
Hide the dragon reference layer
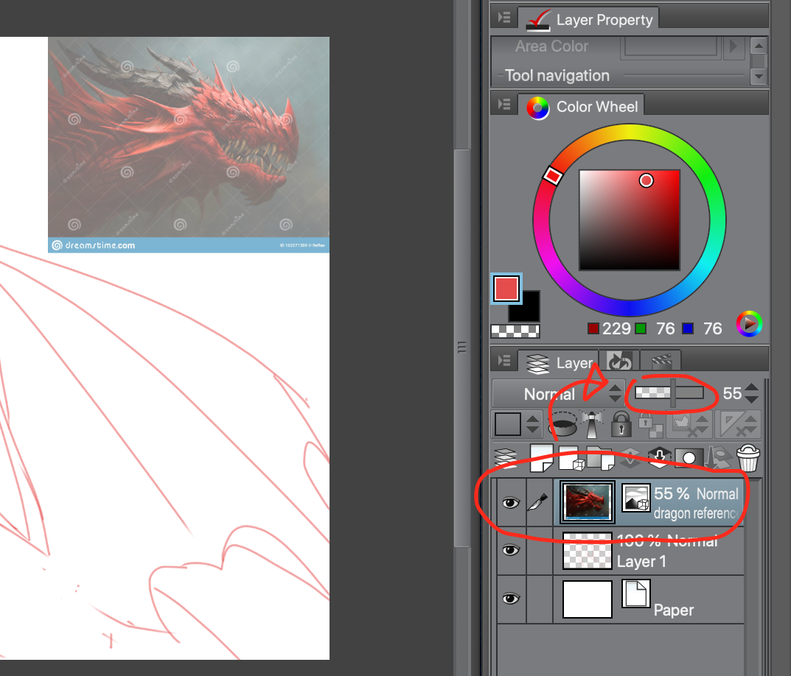point(511,503)
